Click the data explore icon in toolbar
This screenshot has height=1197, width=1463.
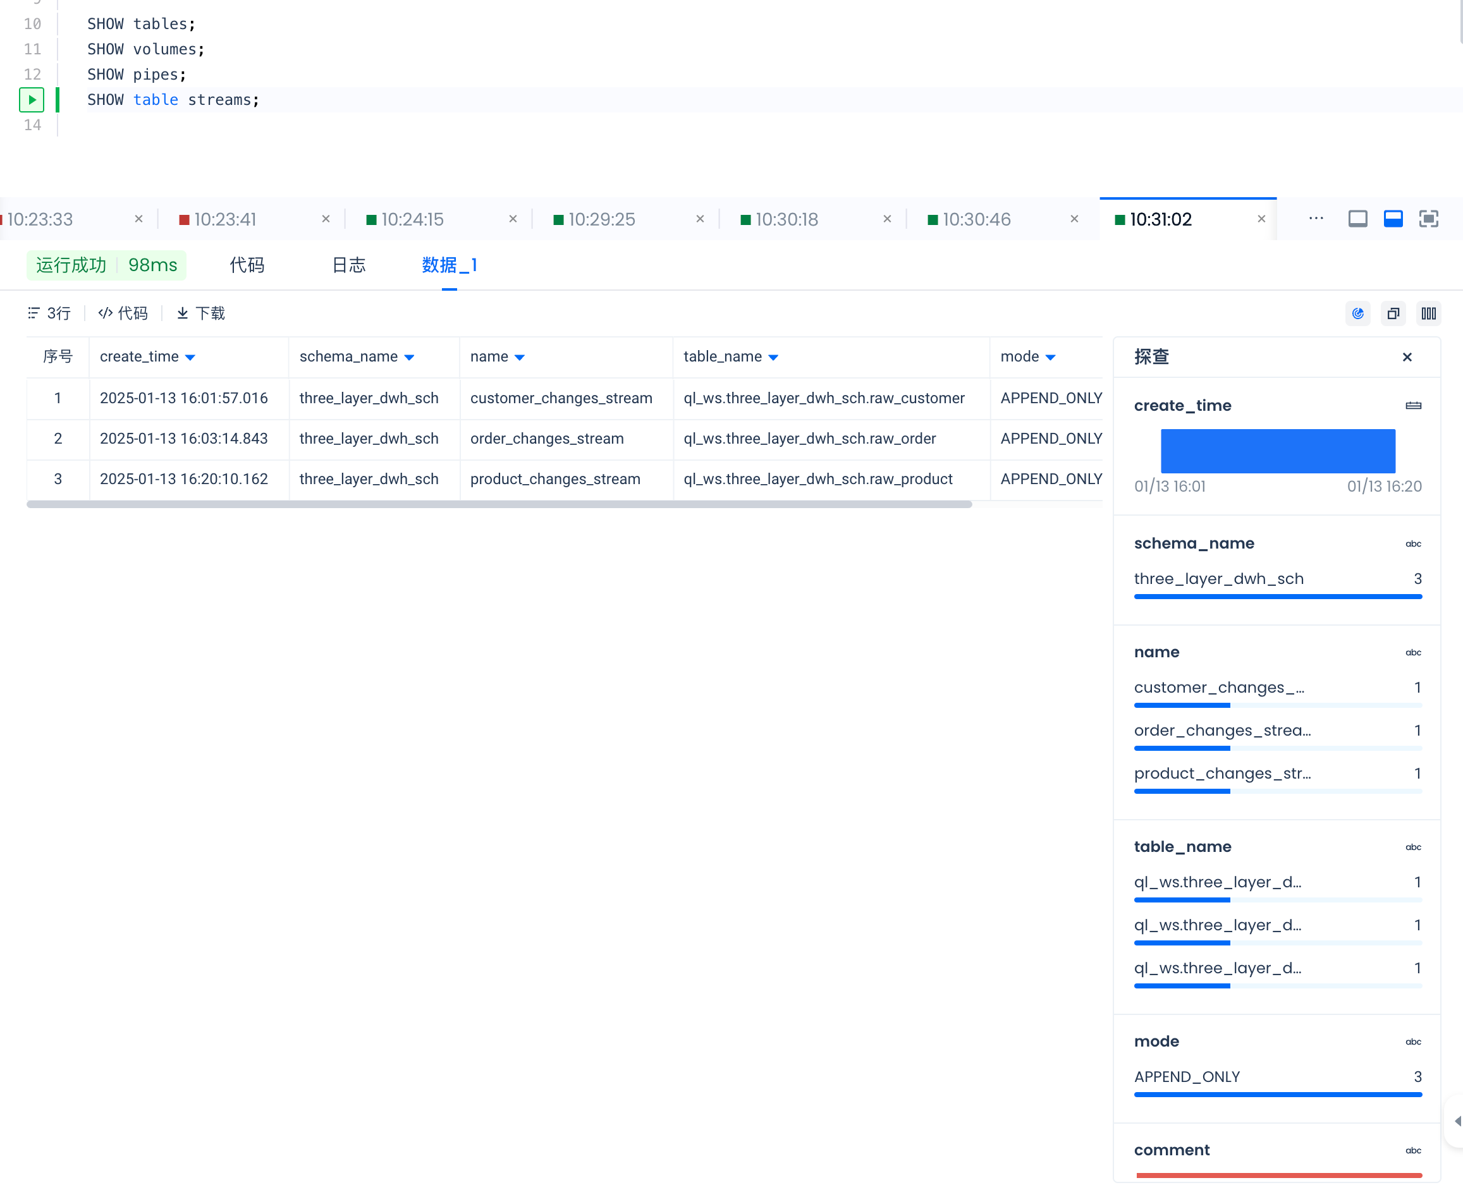1357,313
